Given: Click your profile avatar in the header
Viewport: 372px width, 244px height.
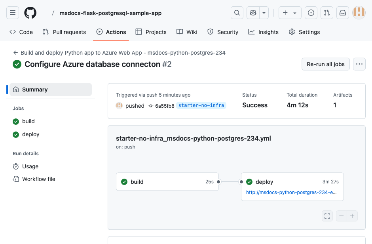Looking at the screenshot, I should click(x=359, y=12).
